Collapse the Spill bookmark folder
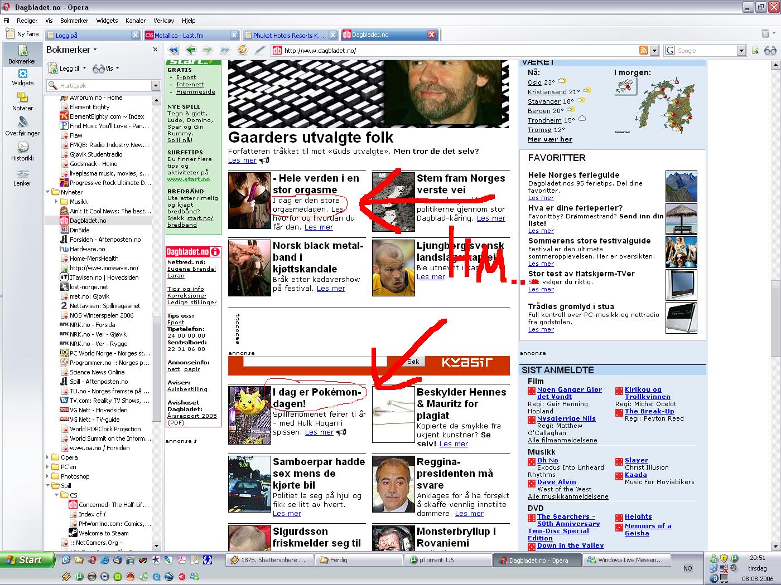Viewport: 781px width, 585px height. pos(48,486)
